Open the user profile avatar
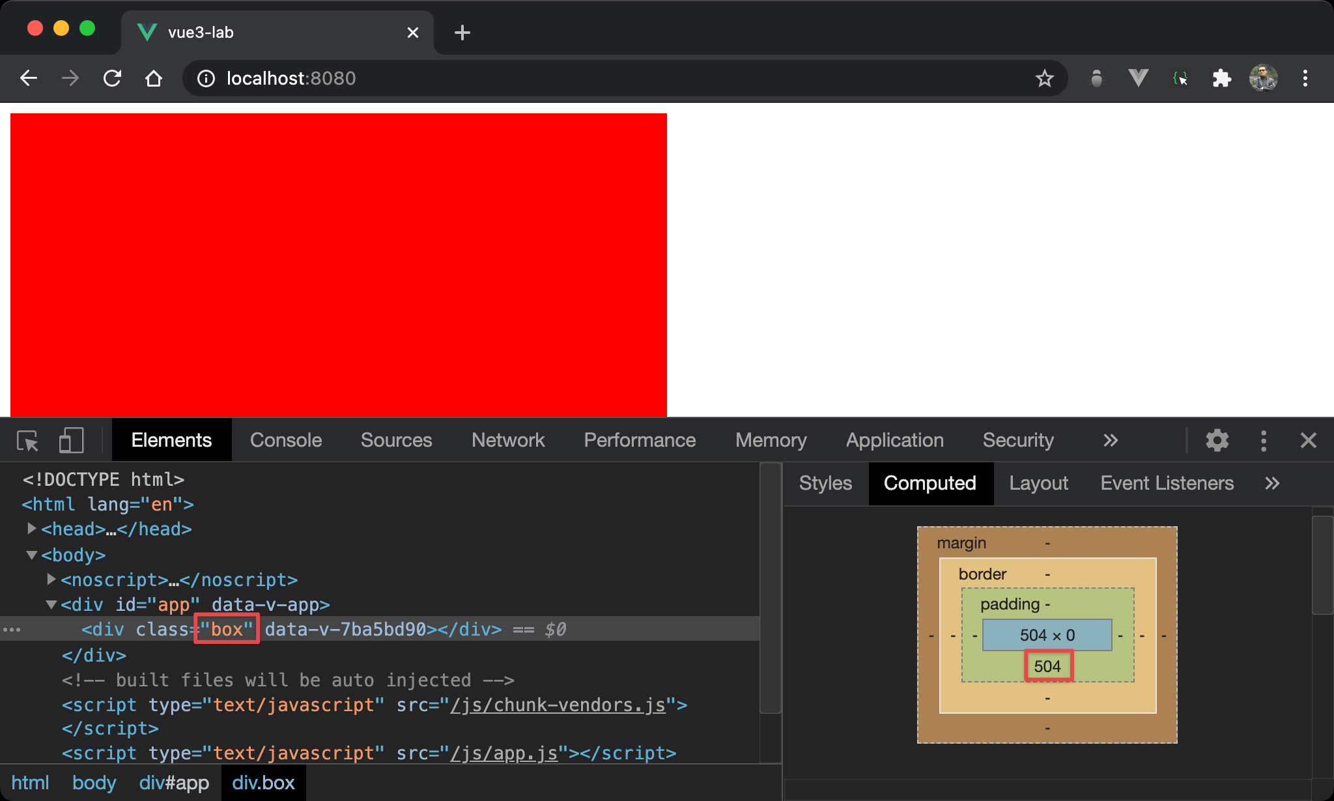1334x801 pixels. pyautogui.click(x=1263, y=79)
